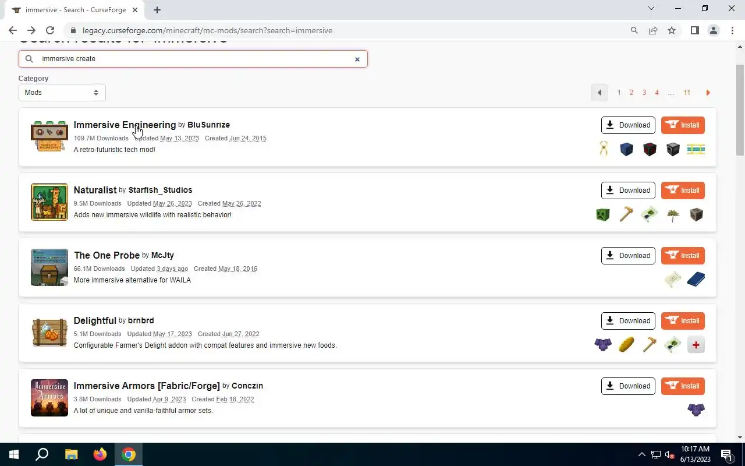Click the green map category icon on Naturalist

point(650,214)
